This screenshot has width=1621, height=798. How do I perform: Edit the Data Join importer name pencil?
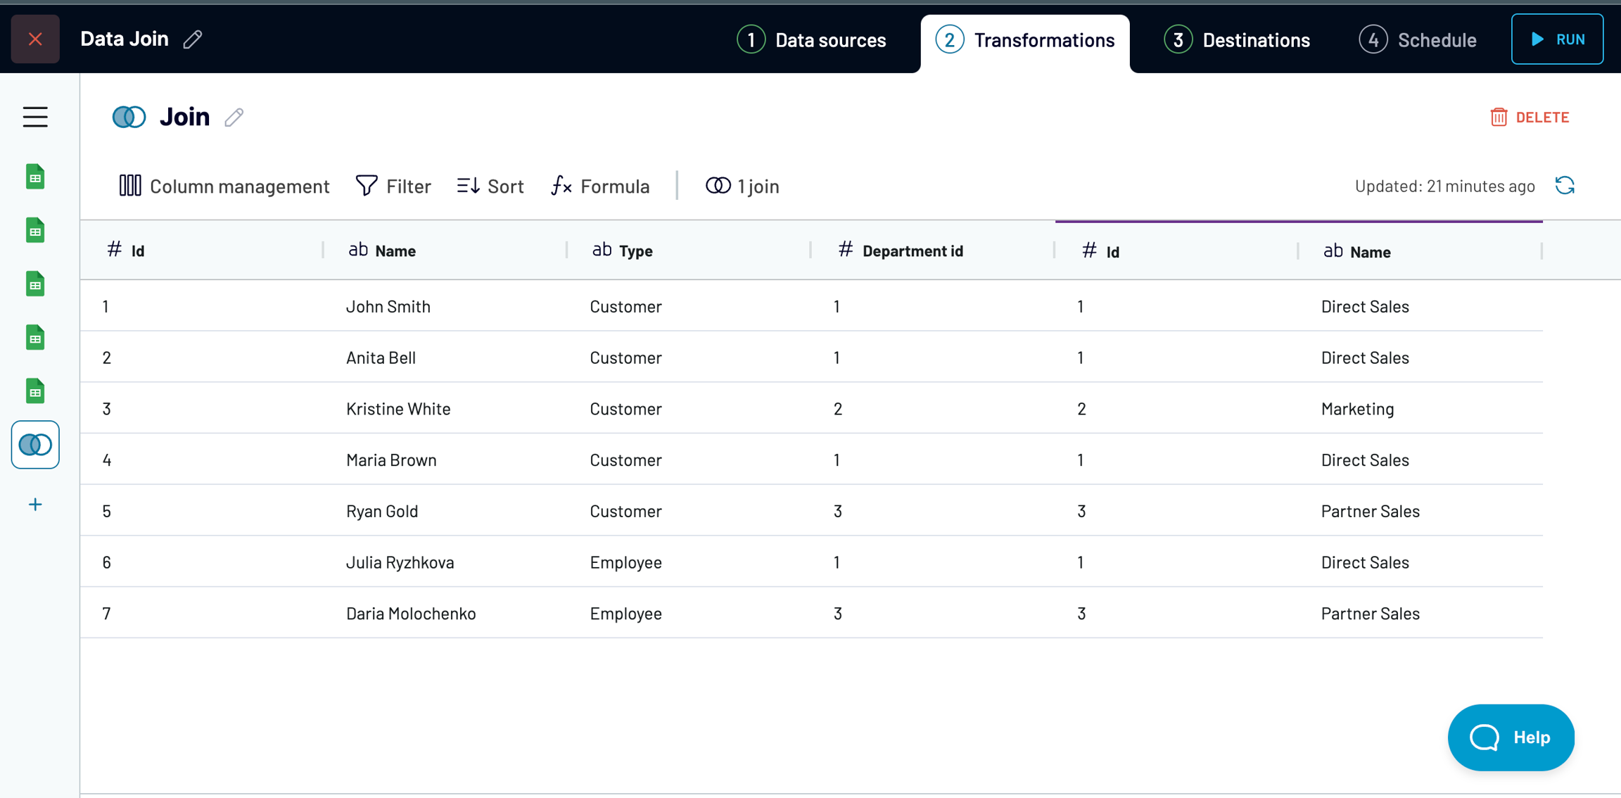coord(193,39)
